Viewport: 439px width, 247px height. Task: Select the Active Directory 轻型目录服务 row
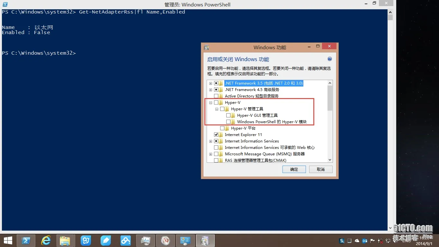pyautogui.click(x=252, y=96)
